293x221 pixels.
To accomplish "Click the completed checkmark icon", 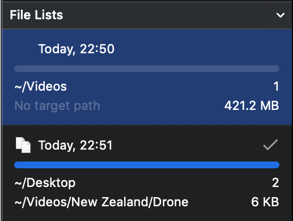I will pyautogui.click(x=270, y=144).
